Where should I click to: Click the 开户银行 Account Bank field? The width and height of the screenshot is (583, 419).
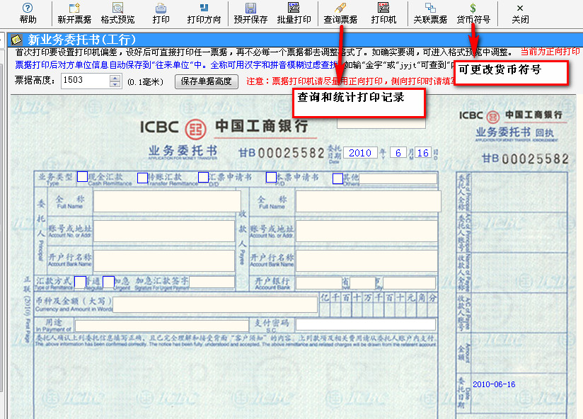point(318,283)
